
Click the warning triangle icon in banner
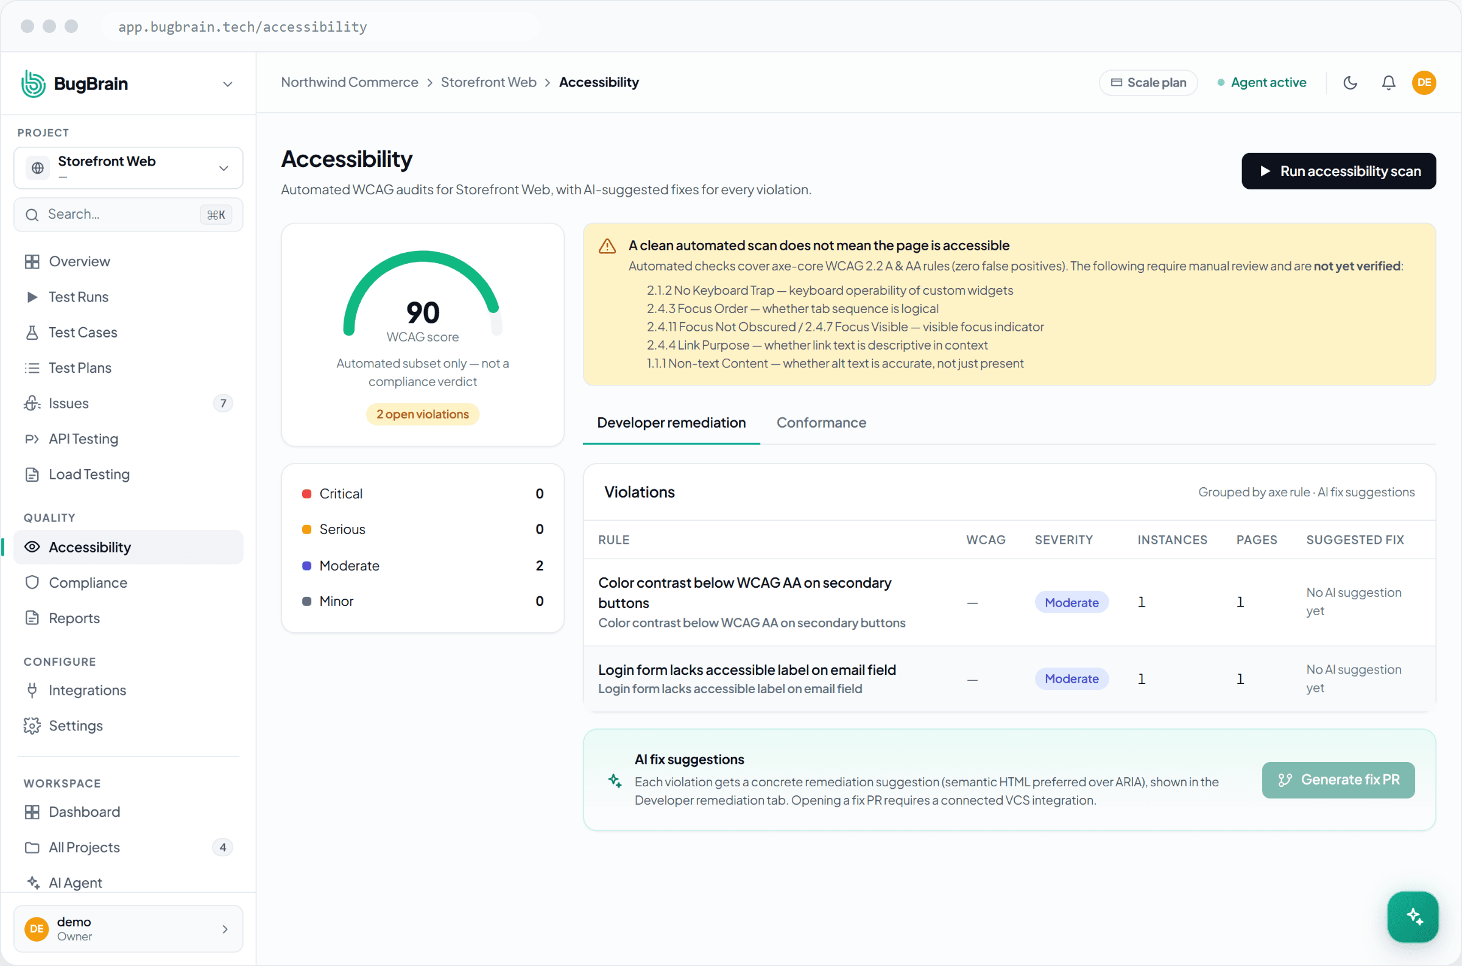607,246
